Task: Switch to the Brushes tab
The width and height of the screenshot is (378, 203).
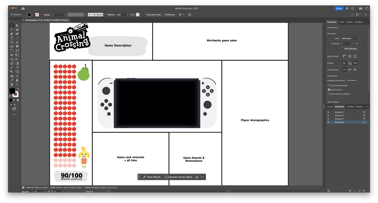Action: point(350,107)
